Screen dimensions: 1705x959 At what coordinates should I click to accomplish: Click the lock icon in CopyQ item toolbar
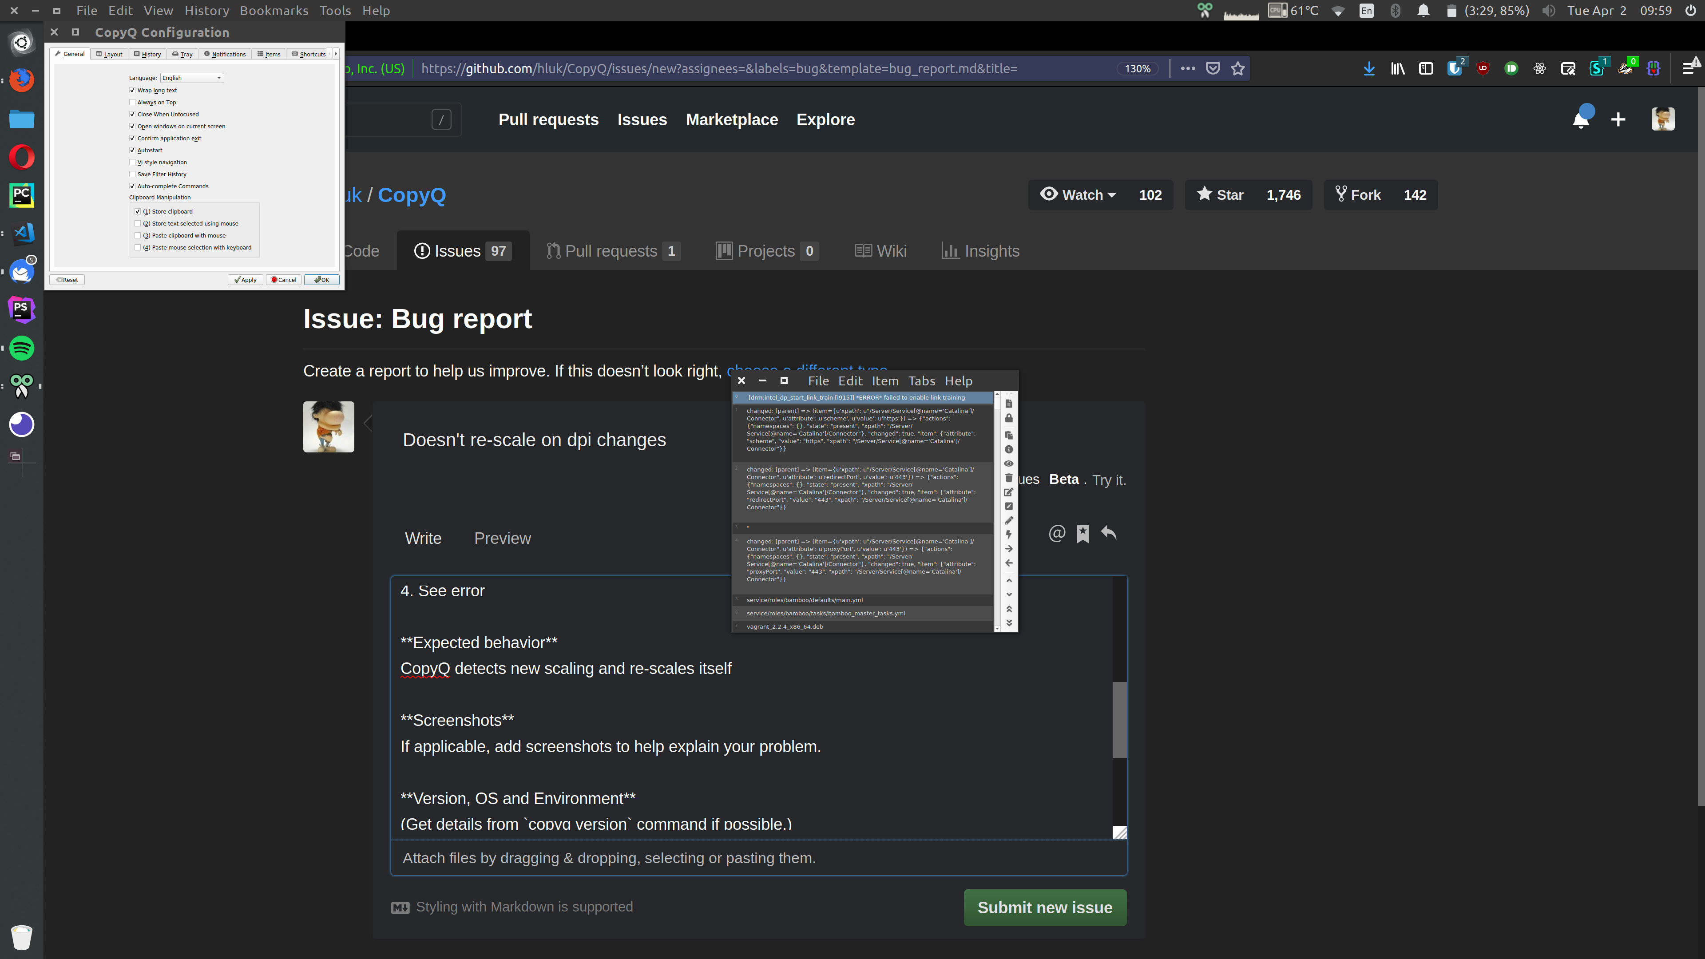click(x=1009, y=418)
